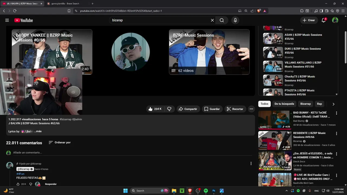Open BZRP Music Sessions playlist card
Viewport: 347px width, 195px height.
point(209,52)
